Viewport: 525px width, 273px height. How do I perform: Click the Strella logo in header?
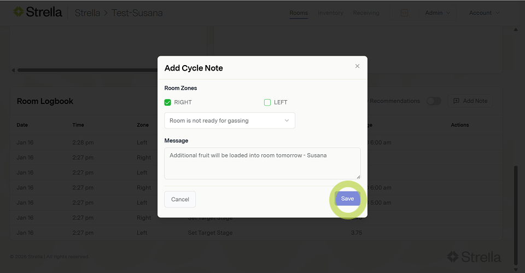[37, 12]
